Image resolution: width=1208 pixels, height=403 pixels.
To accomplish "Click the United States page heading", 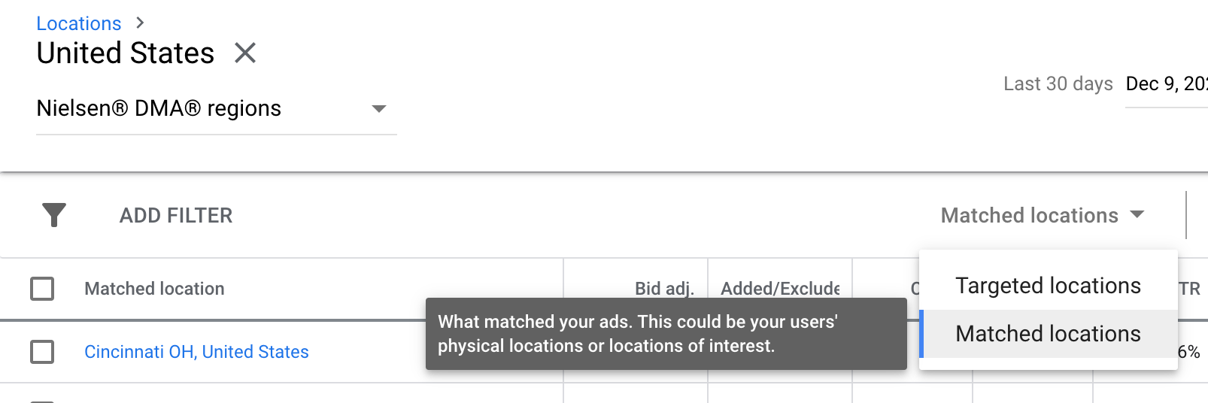I will point(126,53).
